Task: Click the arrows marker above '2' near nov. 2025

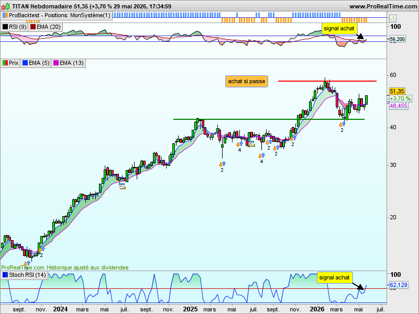Action: 293,138
